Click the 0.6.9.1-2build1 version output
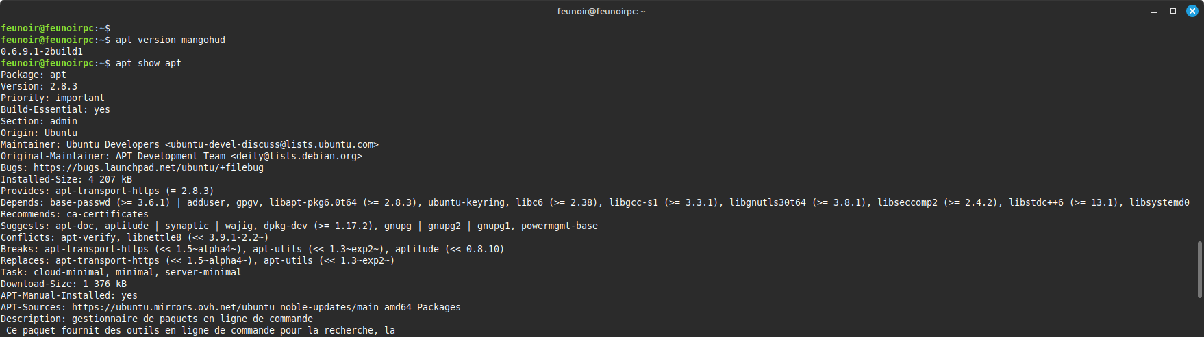The height and width of the screenshot is (337, 1204). (42, 51)
